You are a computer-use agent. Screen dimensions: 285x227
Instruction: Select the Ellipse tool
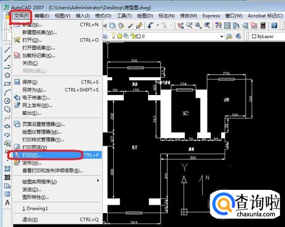coord(7,126)
